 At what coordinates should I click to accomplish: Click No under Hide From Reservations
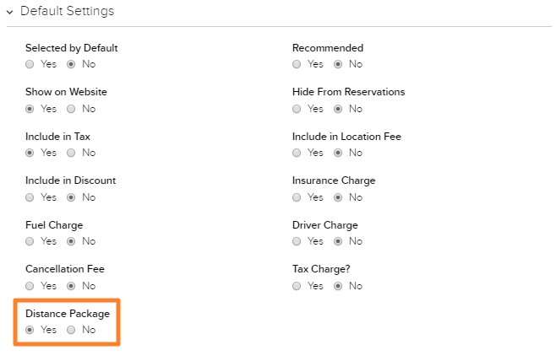[x=338, y=109]
